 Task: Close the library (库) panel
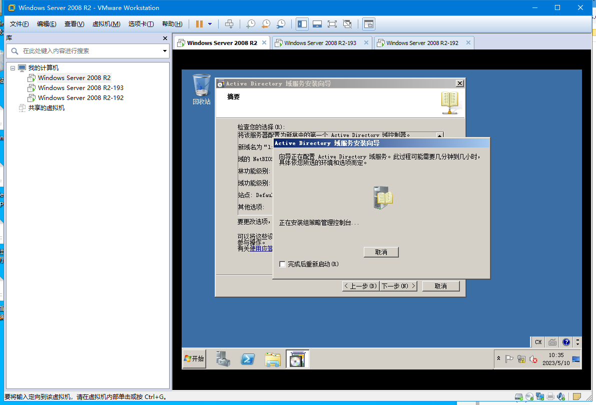(x=165, y=38)
